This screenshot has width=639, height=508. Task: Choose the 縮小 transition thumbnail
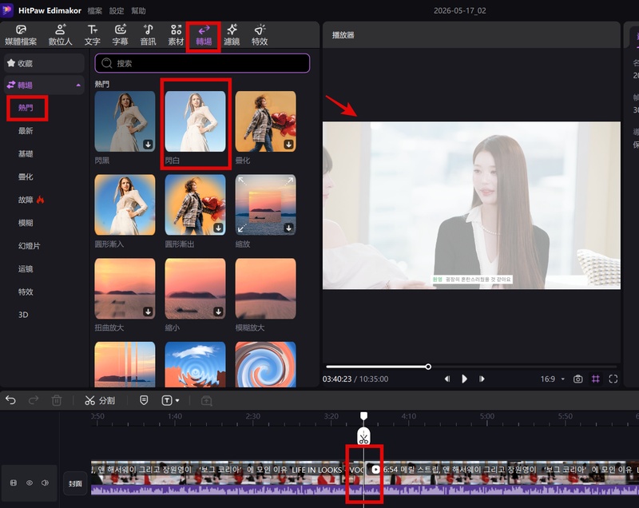coord(195,288)
